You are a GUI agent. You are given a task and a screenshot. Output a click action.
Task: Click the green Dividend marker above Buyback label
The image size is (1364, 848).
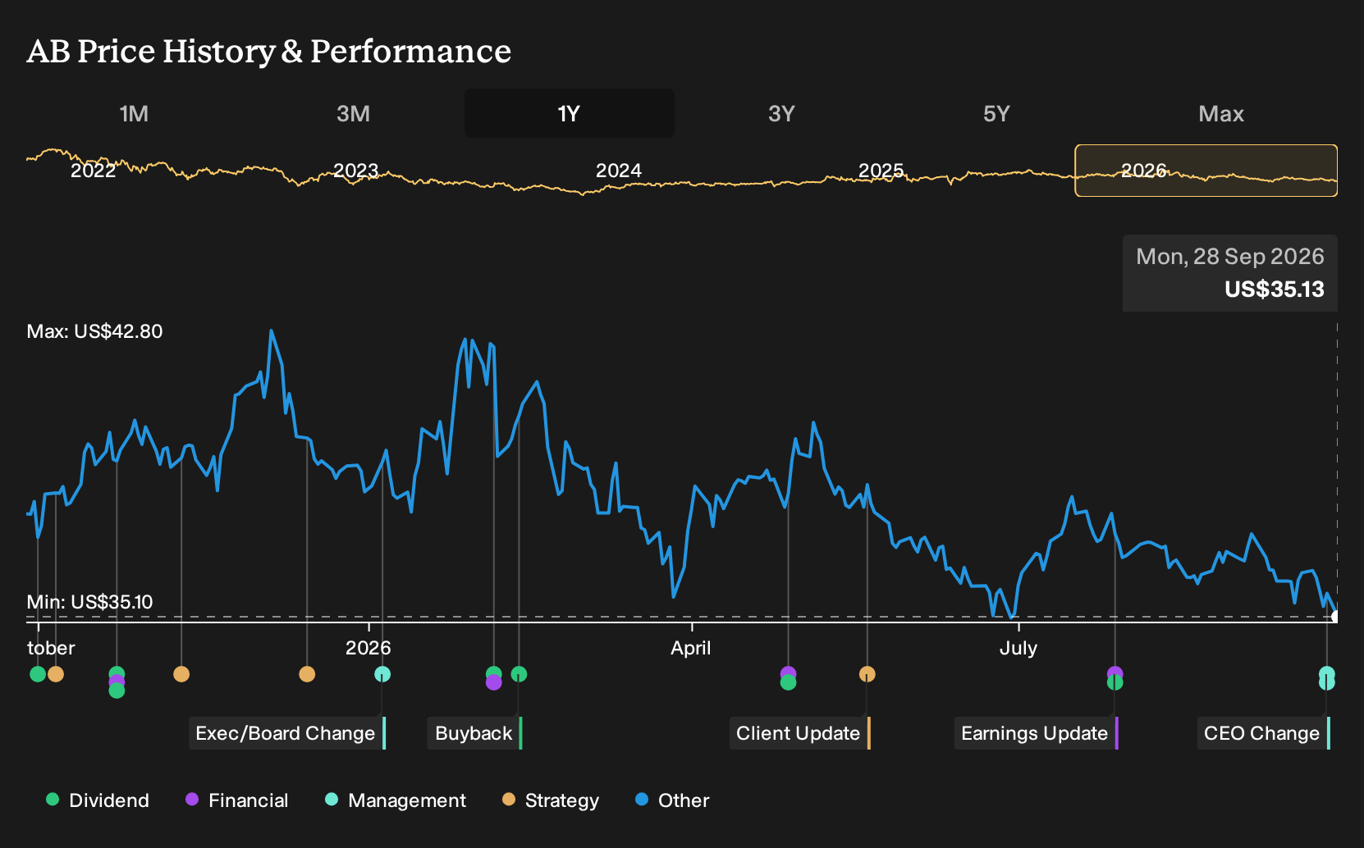click(519, 674)
